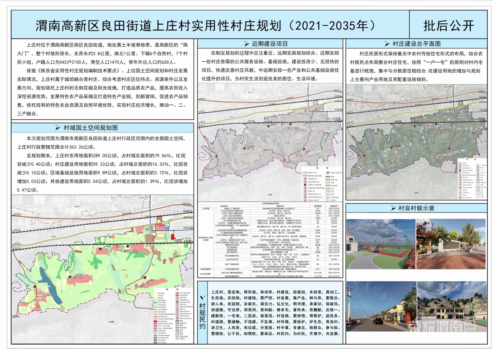Open the village street with car rendering
The width and height of the screenshot is (493, 351).
[381, 306]
